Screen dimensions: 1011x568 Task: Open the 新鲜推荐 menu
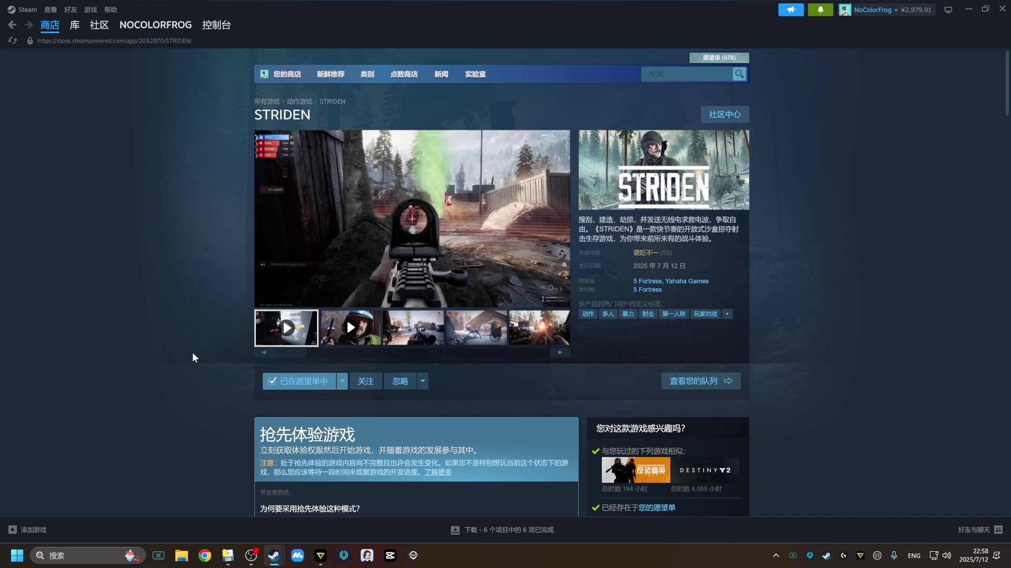coord(331,74)
